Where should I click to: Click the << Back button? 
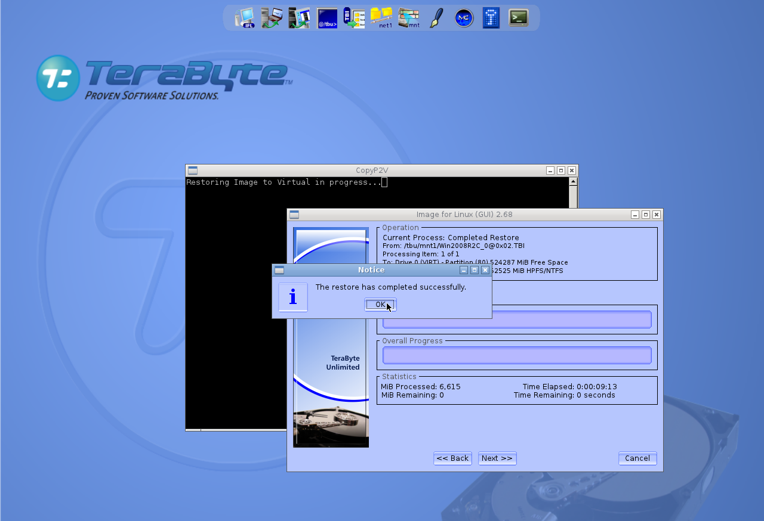(x=452, y=458)
